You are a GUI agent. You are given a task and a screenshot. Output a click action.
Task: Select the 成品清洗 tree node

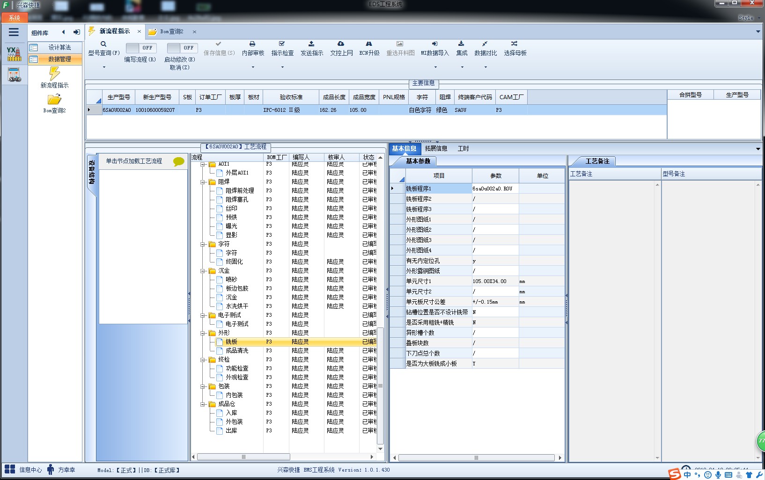pos(237,350)
